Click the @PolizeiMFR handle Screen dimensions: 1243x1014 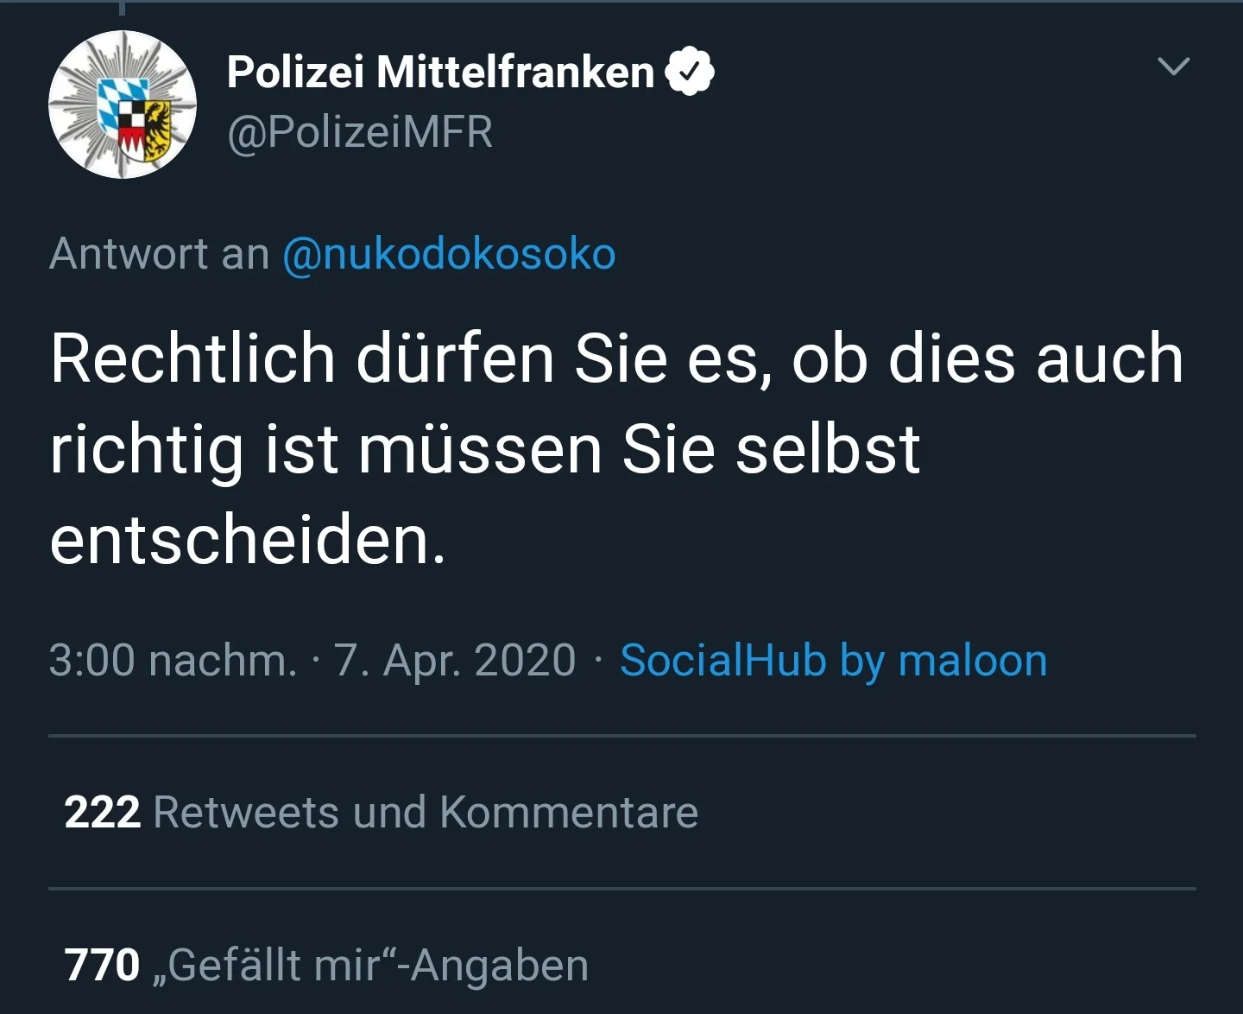click(360, 132)
